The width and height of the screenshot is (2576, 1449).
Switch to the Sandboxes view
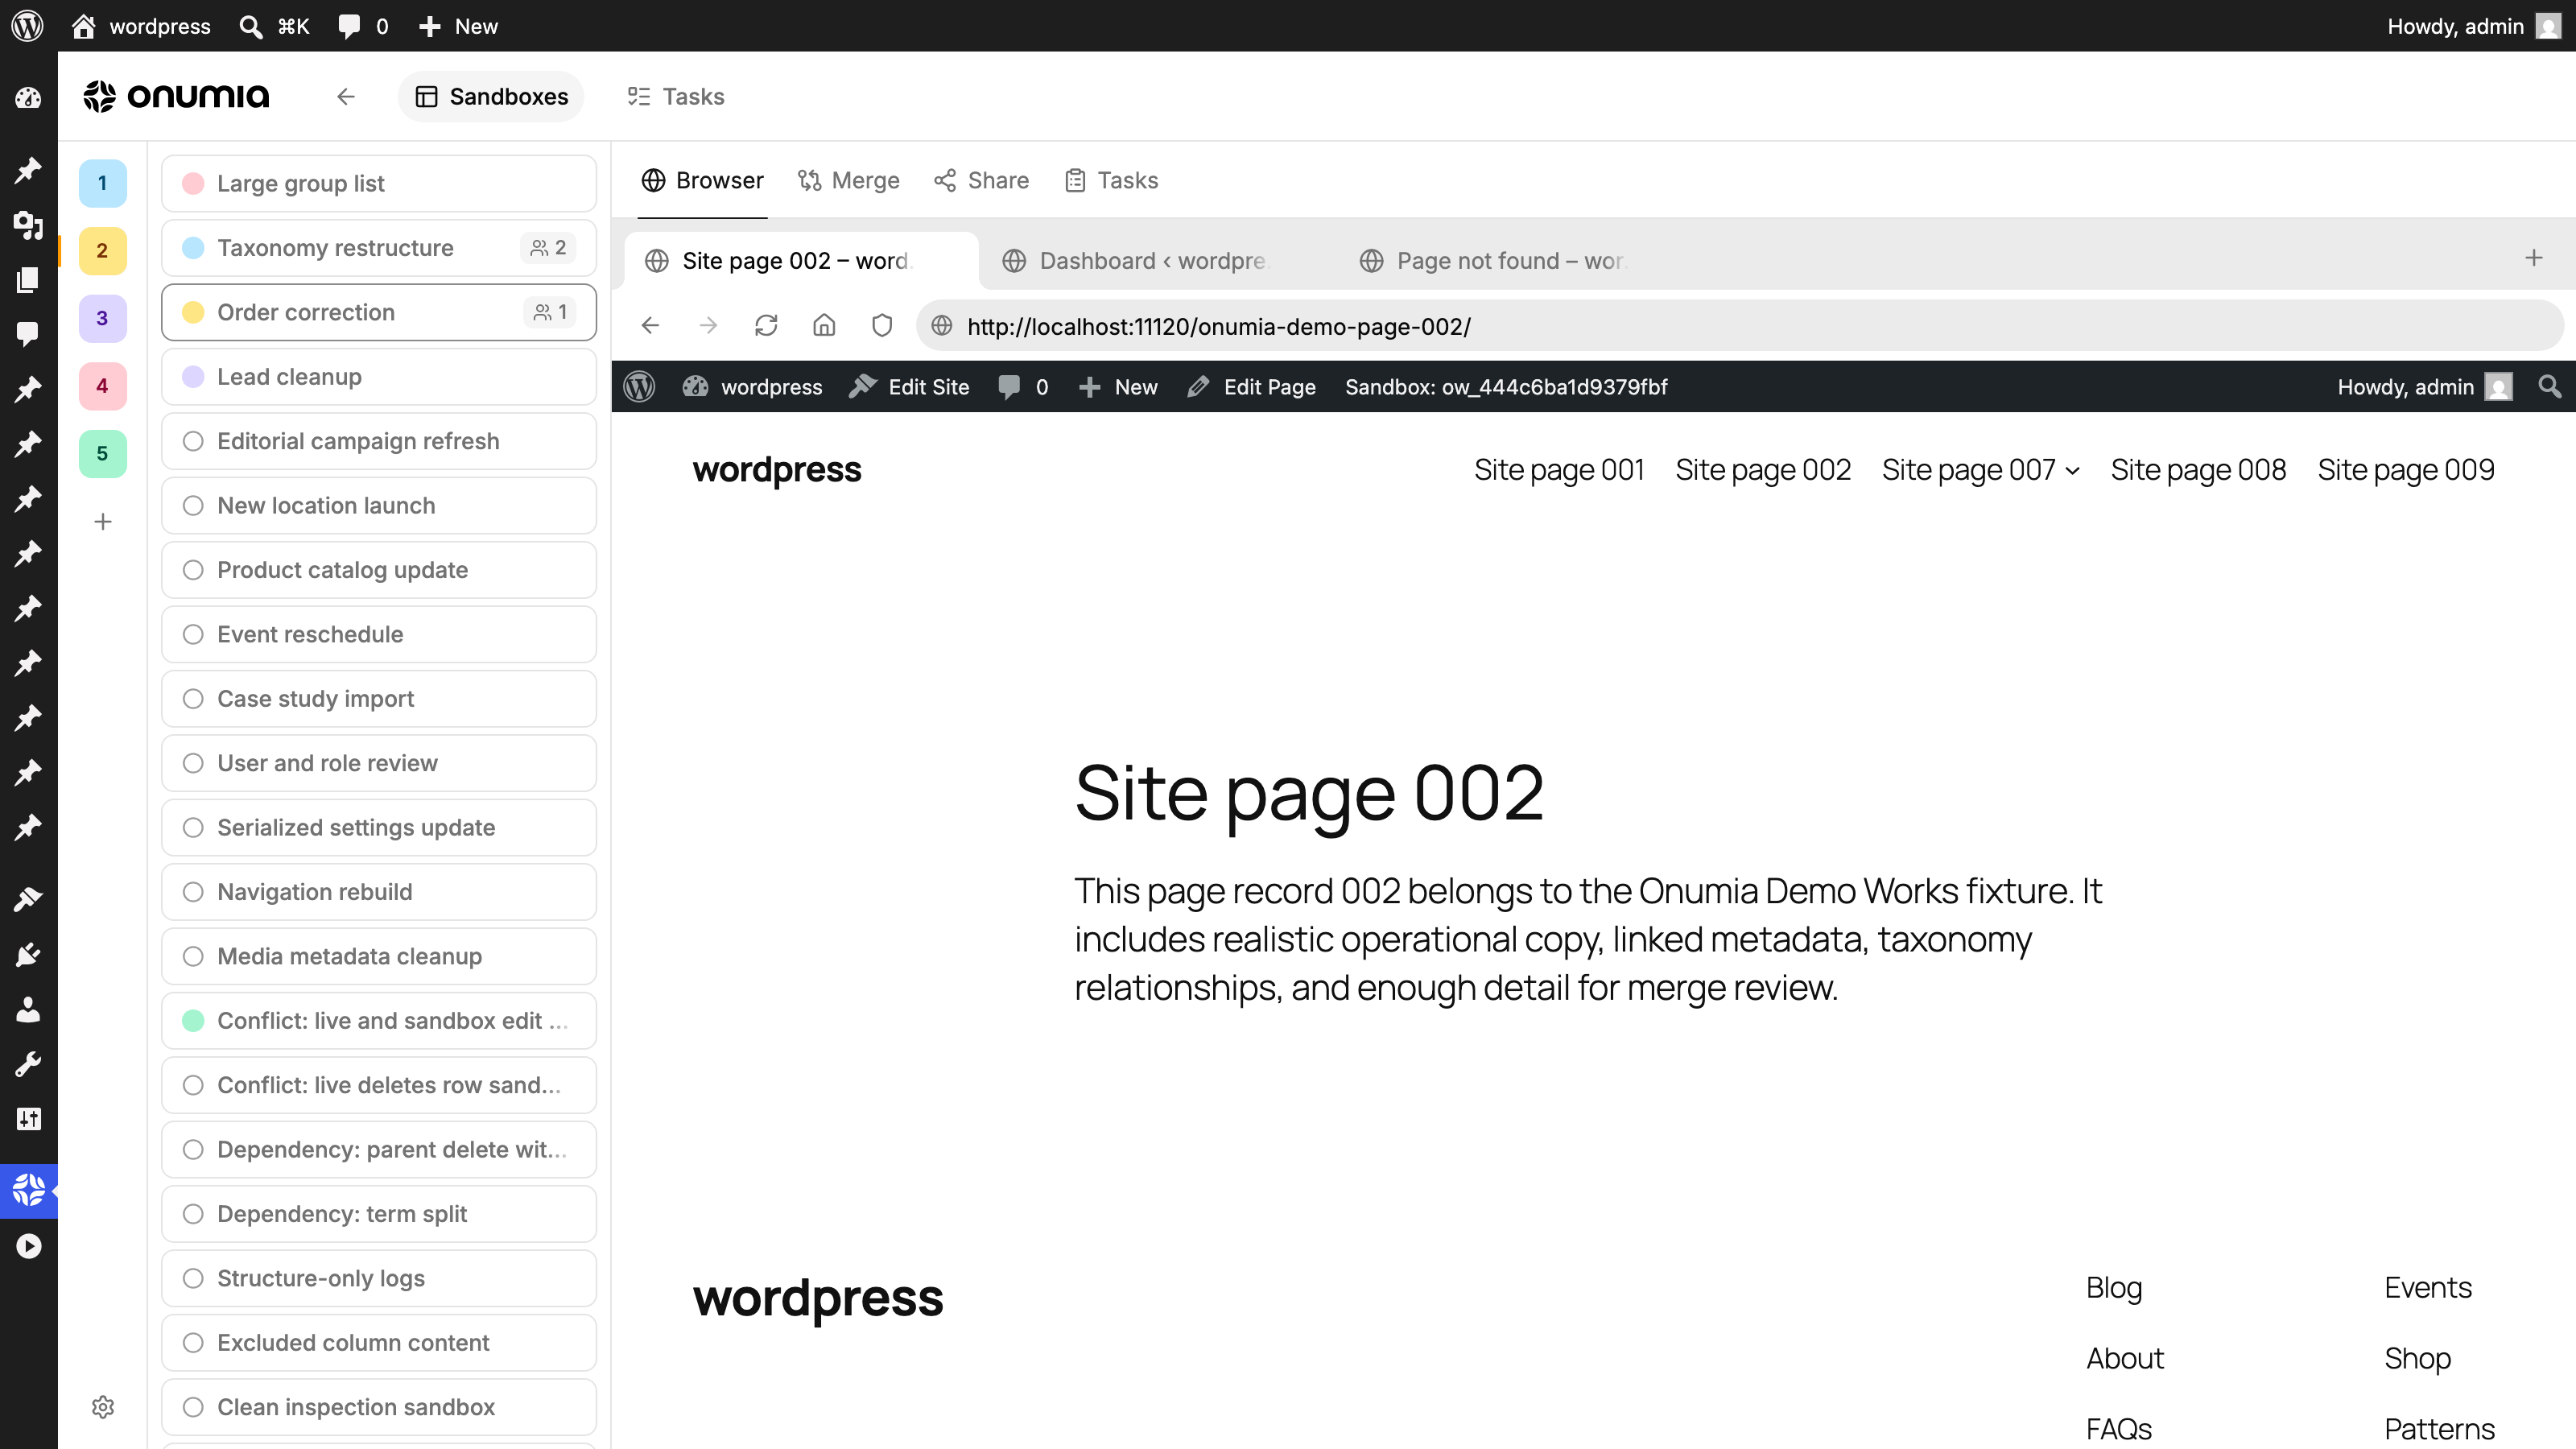click(491, 96)
